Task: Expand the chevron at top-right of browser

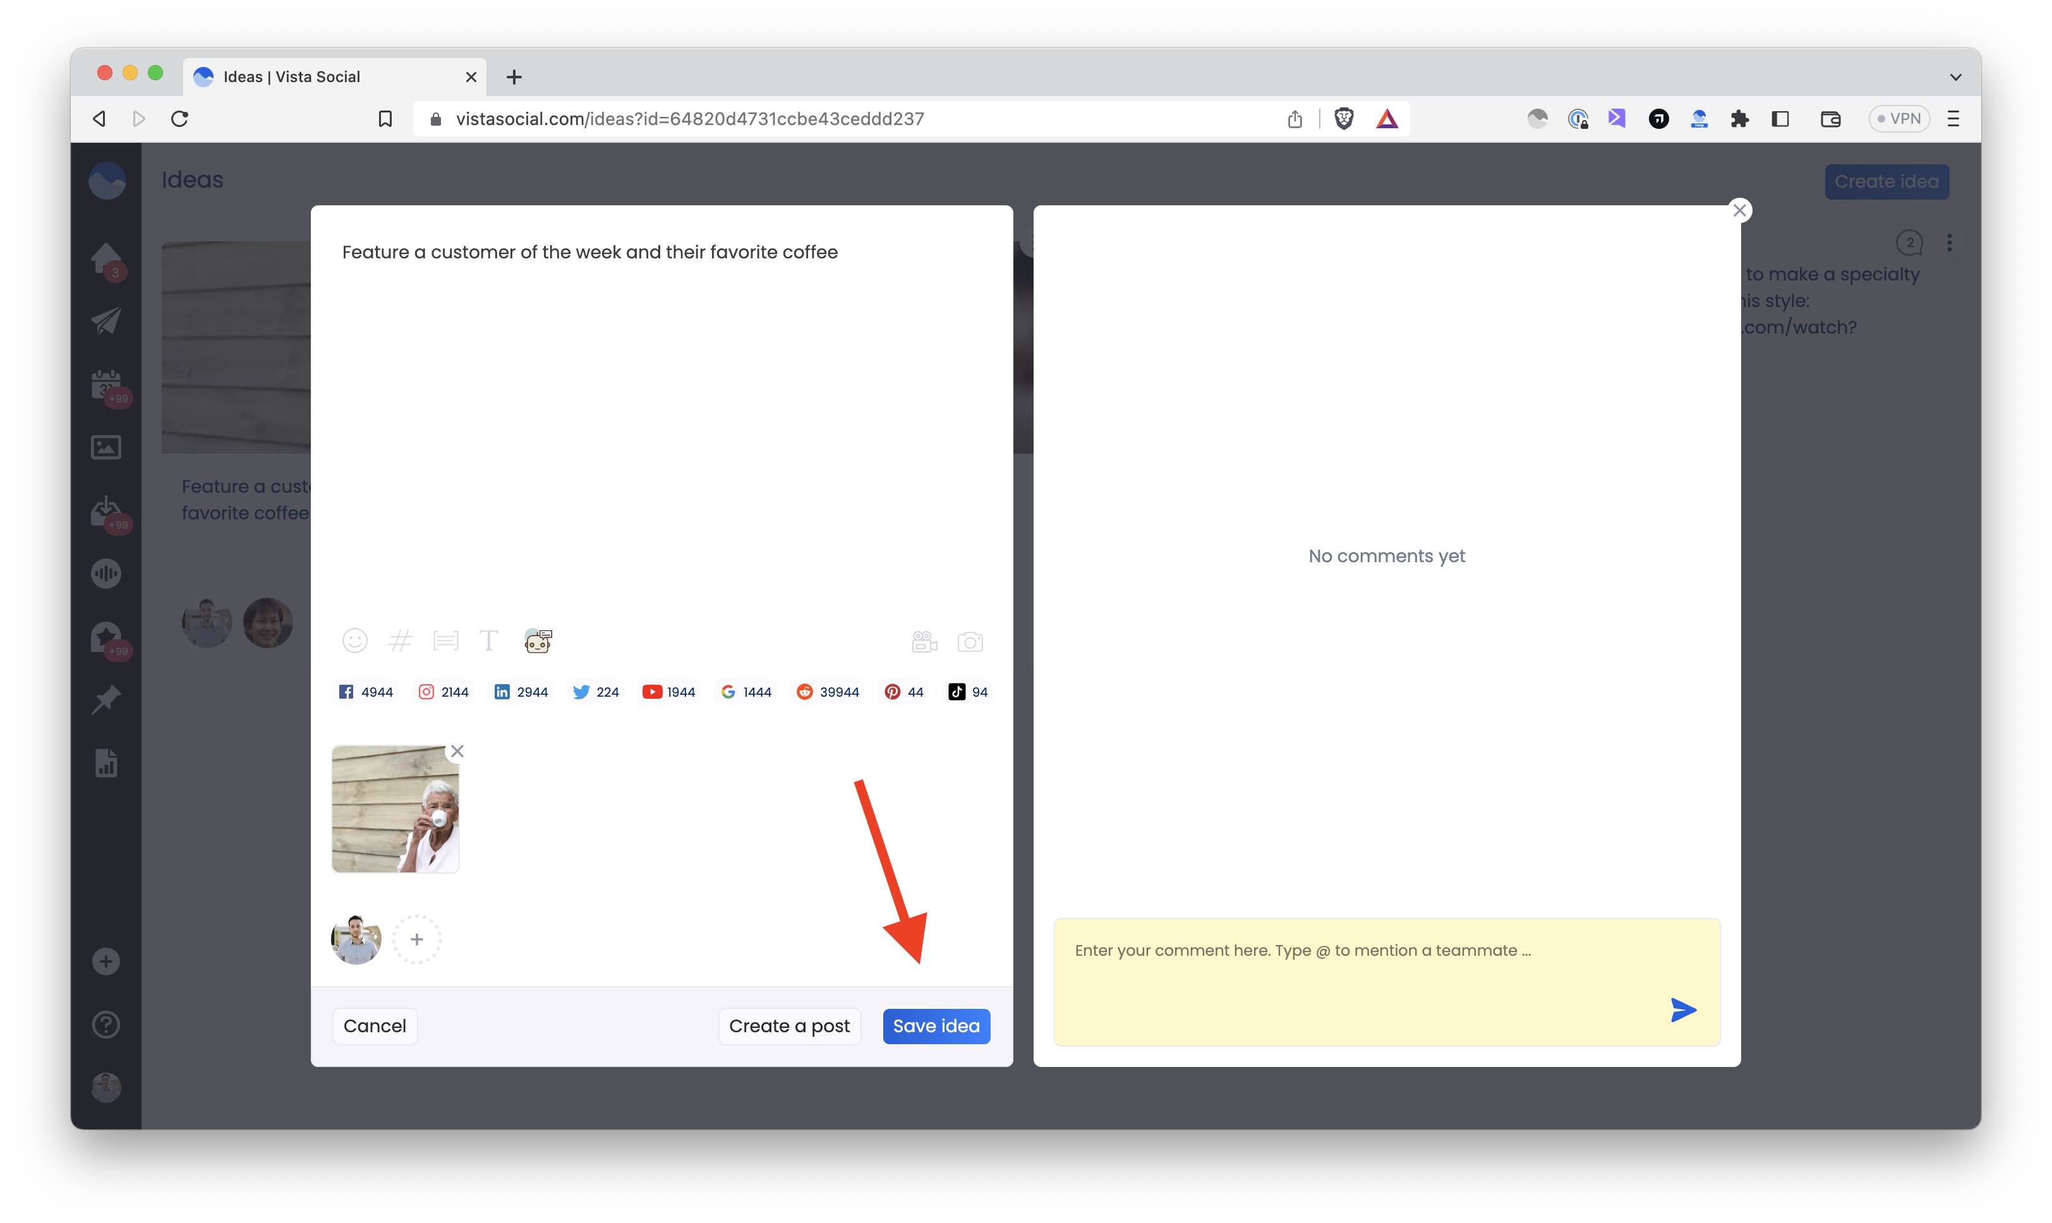Action: pos(1954,76)
